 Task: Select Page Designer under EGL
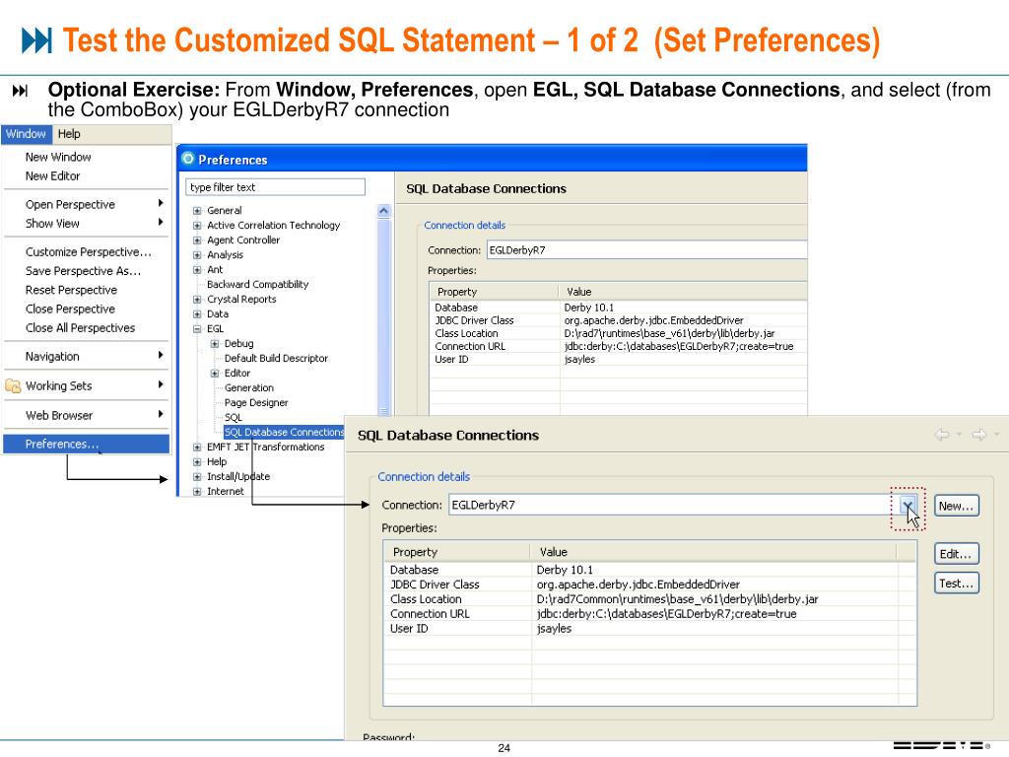point(256,403)
